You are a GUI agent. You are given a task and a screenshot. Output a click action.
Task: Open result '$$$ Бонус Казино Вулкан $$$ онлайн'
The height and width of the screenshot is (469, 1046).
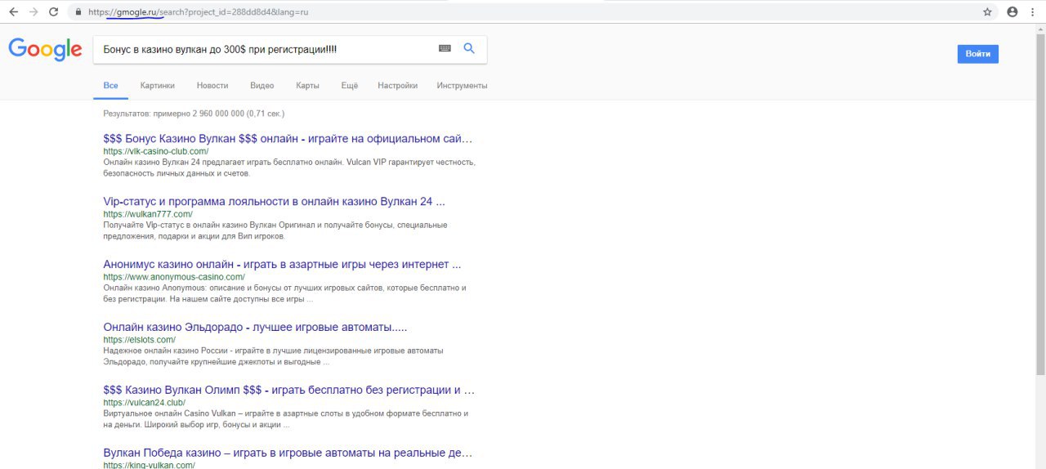(288, 139)
